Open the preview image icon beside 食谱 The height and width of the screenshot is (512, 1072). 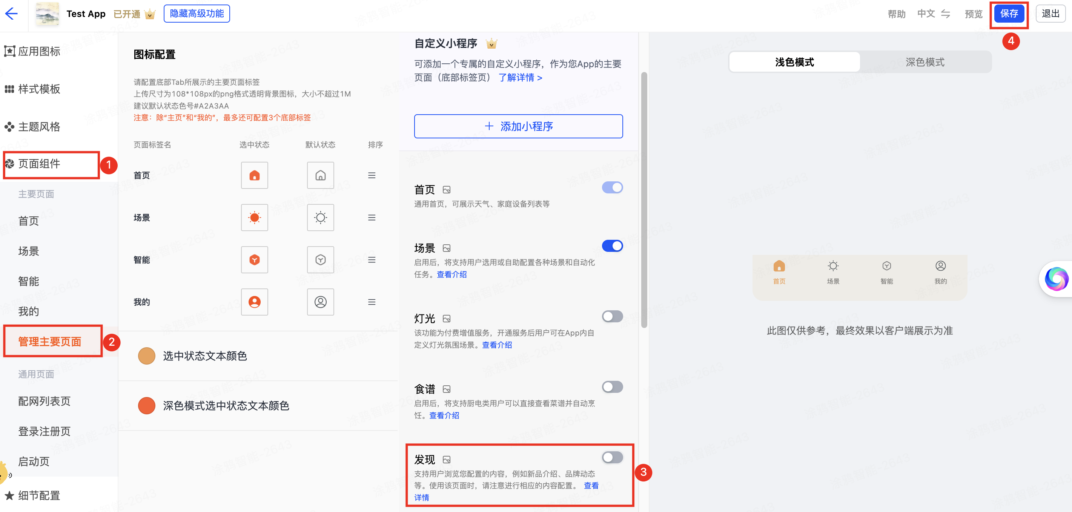coord(447,389)
